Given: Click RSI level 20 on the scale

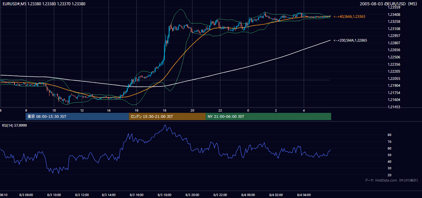Looking at the screenshot, I should (x=390, y=175).
